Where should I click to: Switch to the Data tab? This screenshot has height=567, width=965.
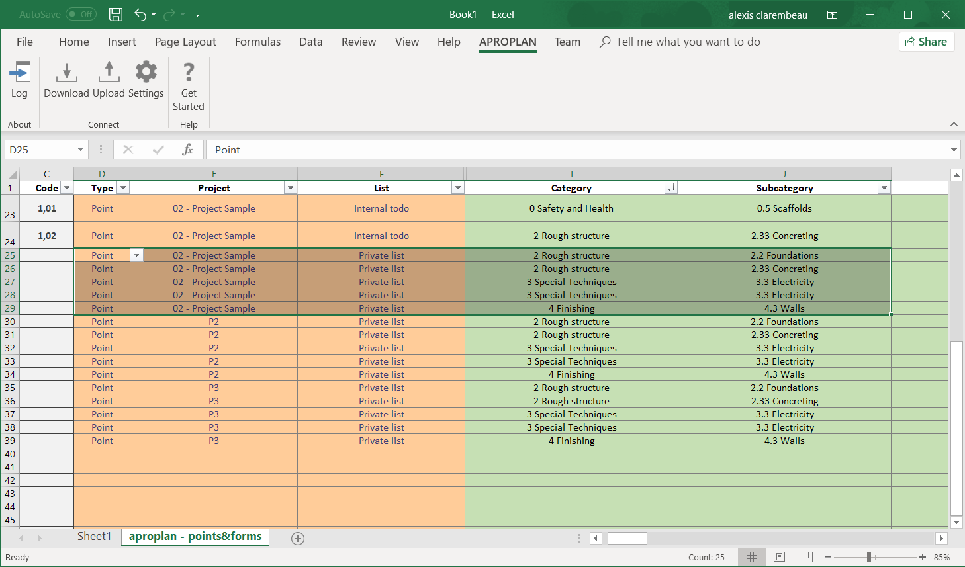[x=311, y=42]
